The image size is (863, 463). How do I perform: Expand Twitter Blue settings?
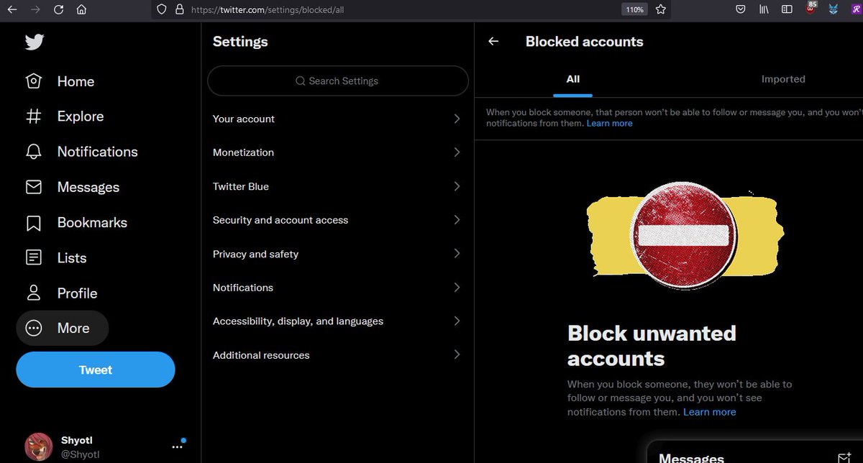click(x=337, y=186)
